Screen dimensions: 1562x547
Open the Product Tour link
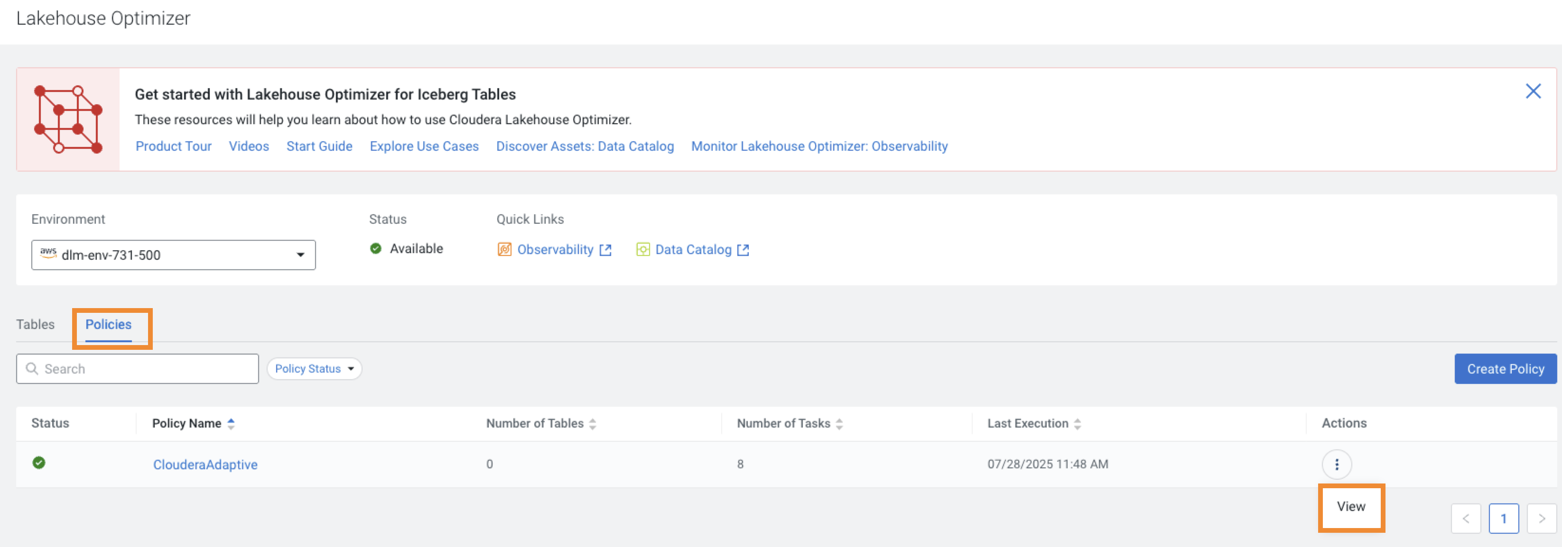(x=173, y=146)
